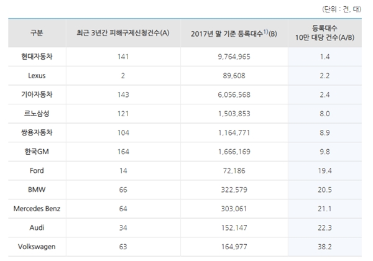This screenshot has height=261, width=373.
Task: Click registration count 1,164,771
Action: [234, 132]
